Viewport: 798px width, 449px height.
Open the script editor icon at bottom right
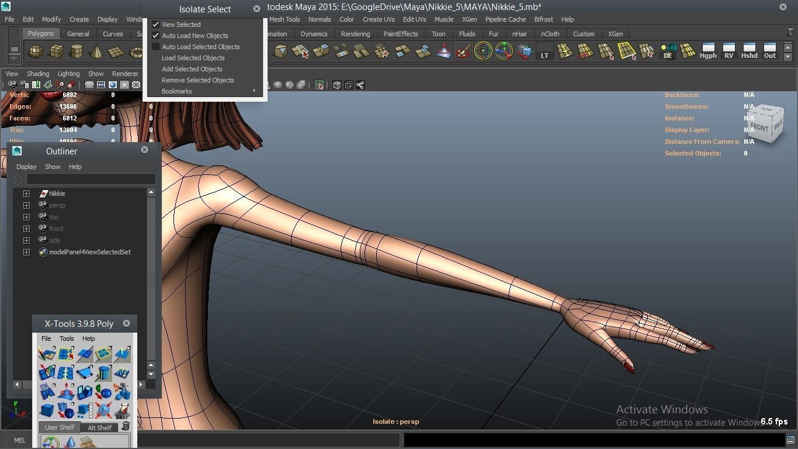pyautogui.click(x=790, y=440)
